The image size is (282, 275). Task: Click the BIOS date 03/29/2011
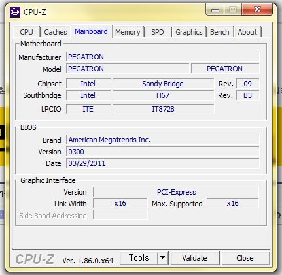pyautogui.click(x=163, y=163)
